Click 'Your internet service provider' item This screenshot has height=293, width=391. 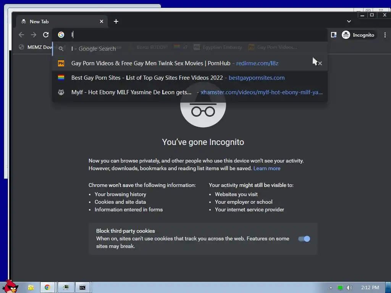coord(249,209)
